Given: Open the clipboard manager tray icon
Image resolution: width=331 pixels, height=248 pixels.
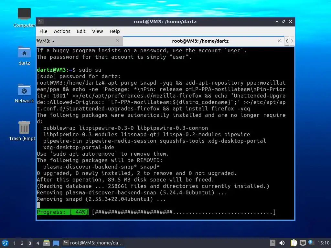Looking at the screenshot, I should click(x=294, y=243).
